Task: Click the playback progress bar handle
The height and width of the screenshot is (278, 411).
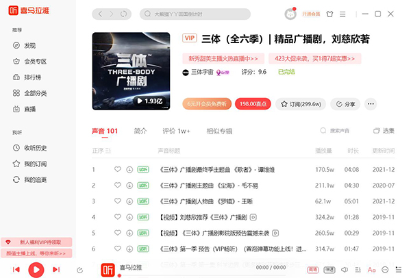Action: click(x=119, y=276)
